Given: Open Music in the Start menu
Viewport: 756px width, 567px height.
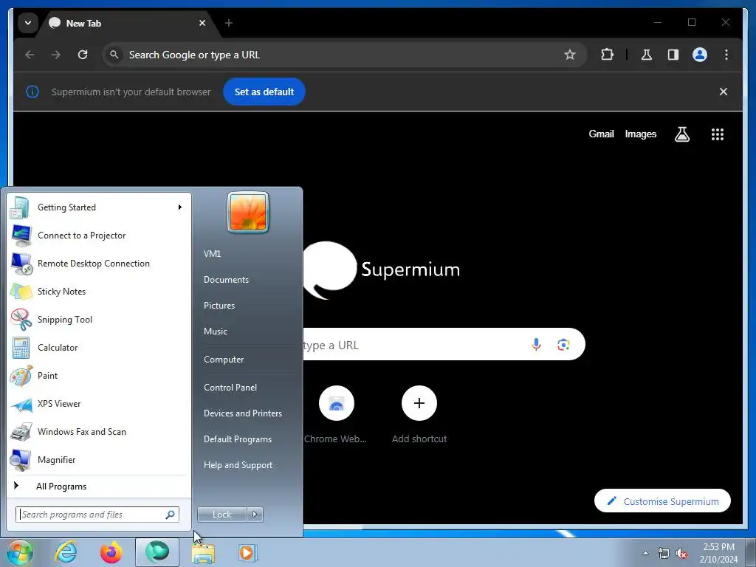Looking at the screenshot, I should click(x=216, y=331).
